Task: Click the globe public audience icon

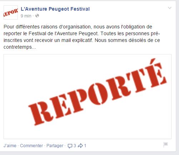Action: point(37,16)
